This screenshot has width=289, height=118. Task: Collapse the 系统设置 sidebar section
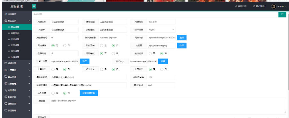pyautogui.click(x=17, y=21)
